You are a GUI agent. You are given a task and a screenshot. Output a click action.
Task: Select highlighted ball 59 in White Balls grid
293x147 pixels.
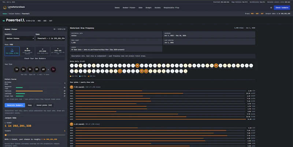coord(142,71)
